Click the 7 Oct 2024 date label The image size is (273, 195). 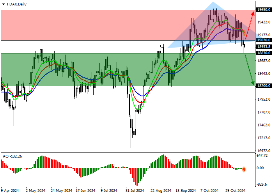(209, 191)
